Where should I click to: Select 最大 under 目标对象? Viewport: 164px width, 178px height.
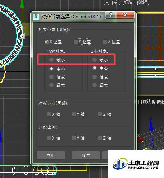click(x=94, y=85)
